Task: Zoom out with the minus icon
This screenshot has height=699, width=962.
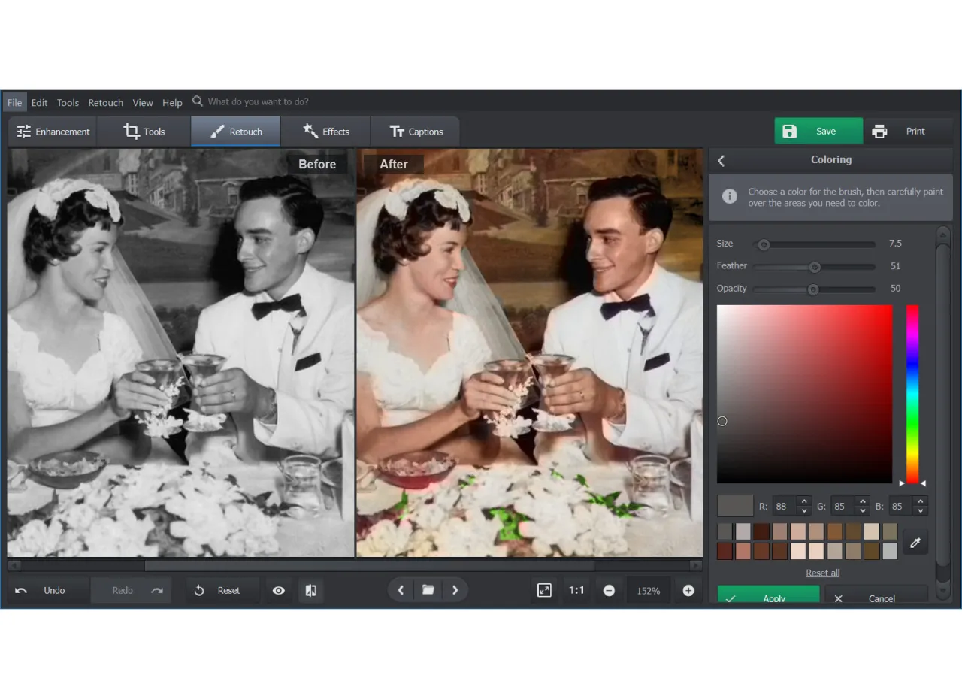Action: 609,591
